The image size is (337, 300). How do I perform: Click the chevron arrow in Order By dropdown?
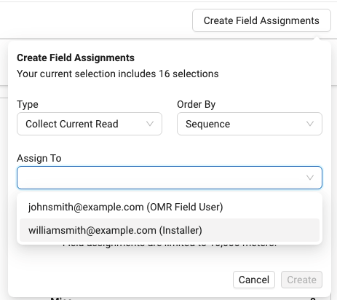click(x=310, y=124)
